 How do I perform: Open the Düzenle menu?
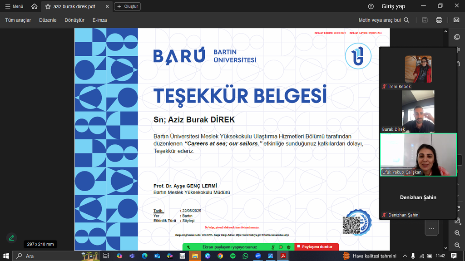pyautogui.click(x=48, y=20)
